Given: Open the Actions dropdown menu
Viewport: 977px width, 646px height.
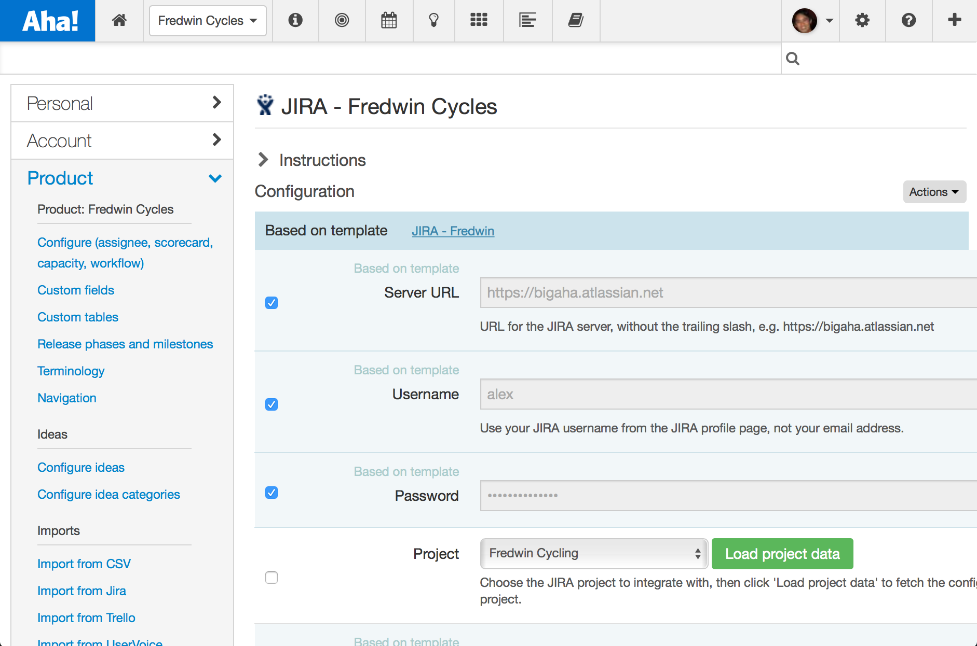Looking at the screenshot, I should pos(934,192).
